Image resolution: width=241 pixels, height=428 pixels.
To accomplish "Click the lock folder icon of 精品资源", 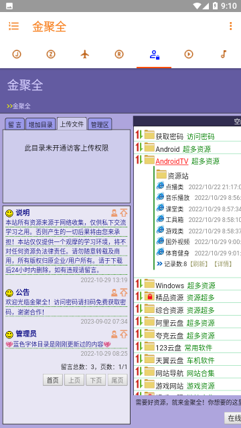I will (x=149, y=296).
